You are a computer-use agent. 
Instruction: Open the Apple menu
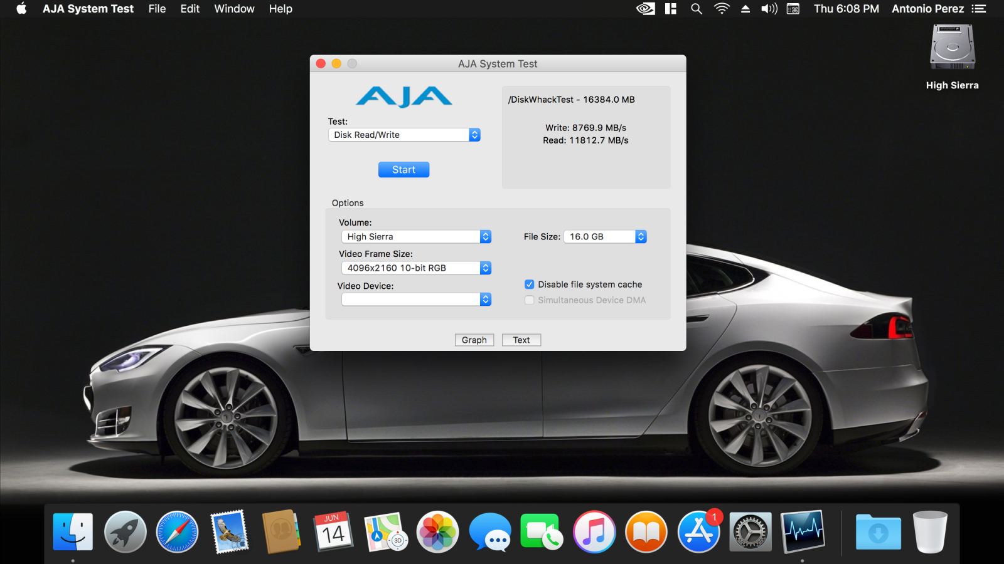[x=21, y=9]
